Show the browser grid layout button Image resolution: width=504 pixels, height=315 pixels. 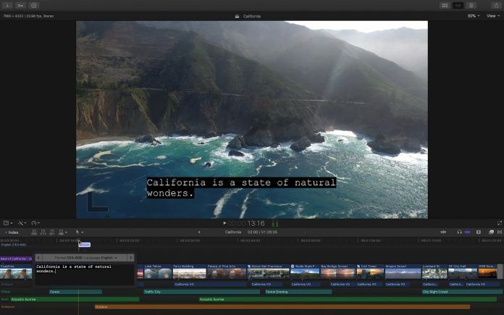click(x=445, y=6)
